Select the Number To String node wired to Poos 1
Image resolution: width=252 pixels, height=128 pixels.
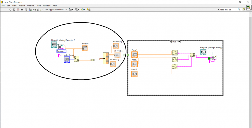click(x=175, y=53)
